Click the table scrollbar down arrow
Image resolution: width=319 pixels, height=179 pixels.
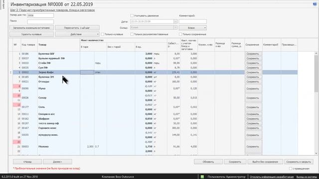pos(316,154)
